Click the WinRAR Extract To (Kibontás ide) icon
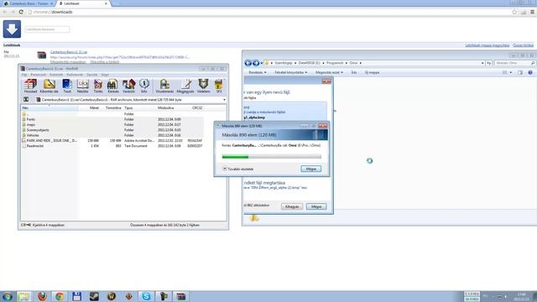Viewport: 537px width, 302px height. 49,86
